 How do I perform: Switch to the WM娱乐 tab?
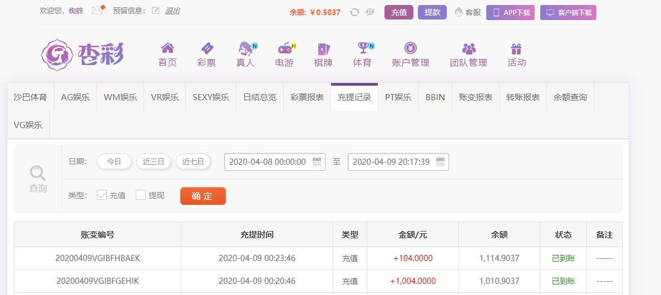pos(121,97)
